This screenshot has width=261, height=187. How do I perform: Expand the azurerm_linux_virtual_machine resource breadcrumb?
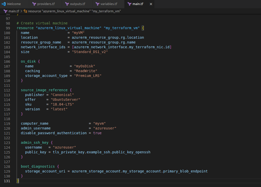coord(74,11)
